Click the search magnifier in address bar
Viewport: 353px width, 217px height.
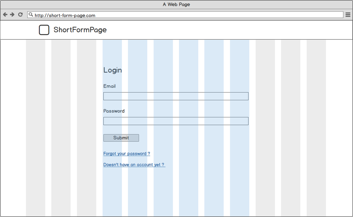[x=31, y=15]
